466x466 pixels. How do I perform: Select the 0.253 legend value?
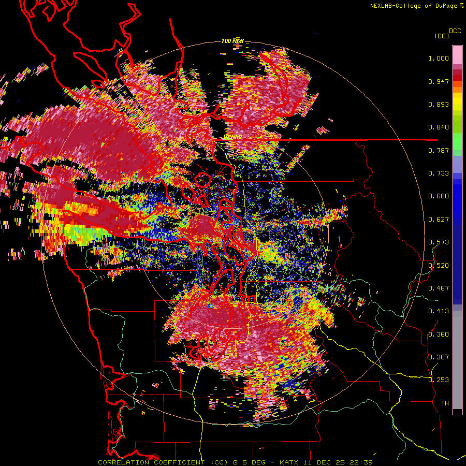click(439, 380)
